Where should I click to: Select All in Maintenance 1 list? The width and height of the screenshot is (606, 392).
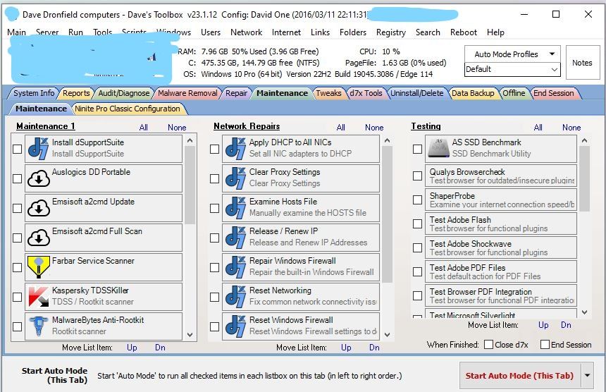click(x=143, y=128)
